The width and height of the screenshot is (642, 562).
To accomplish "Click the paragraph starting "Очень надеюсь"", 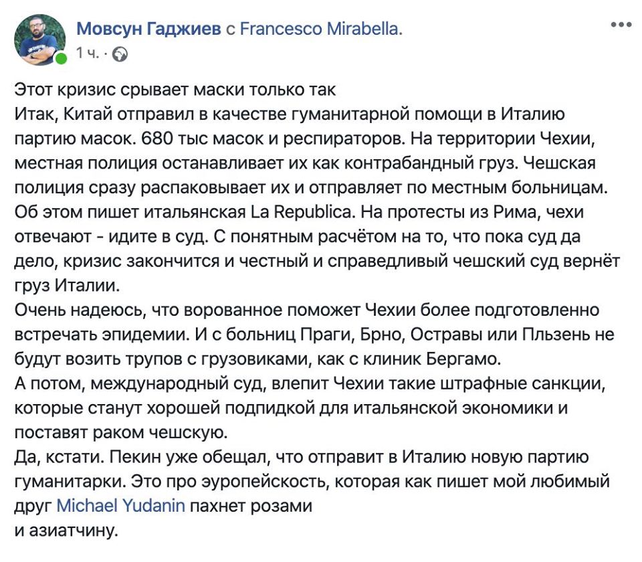I will (314, 335).
